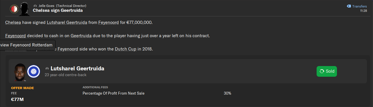Open Feyenoord link before the €77,000,000 fee
The height and width of the screenshot is (107, 373).
[x=109, y=22]
